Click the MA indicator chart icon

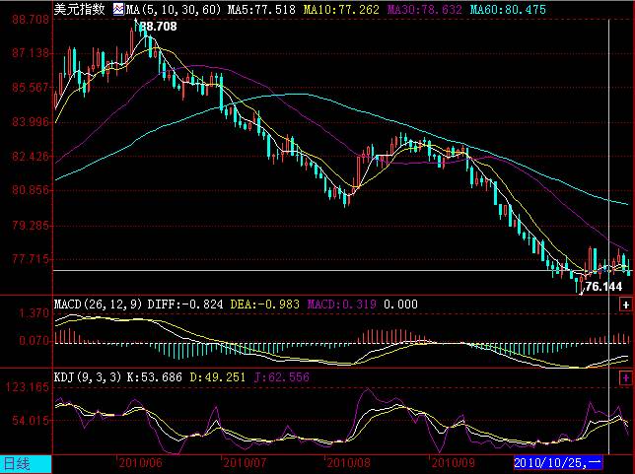pyautogui.click(x=118, y=9)
